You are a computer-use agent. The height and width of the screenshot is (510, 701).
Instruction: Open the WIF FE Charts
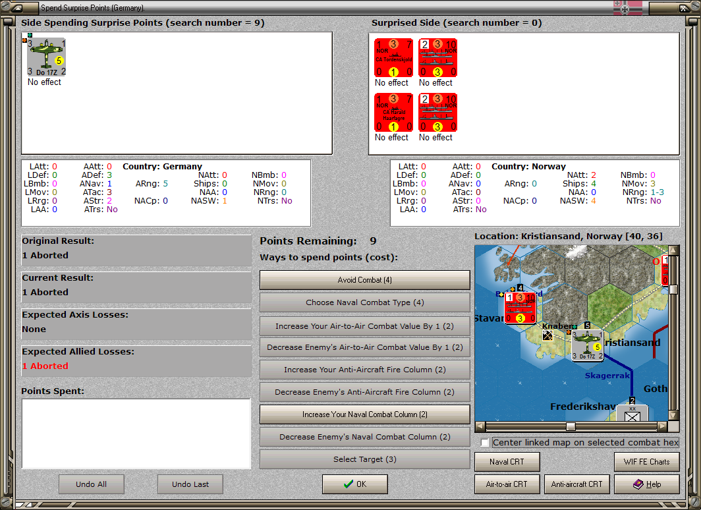coord(646,462)
